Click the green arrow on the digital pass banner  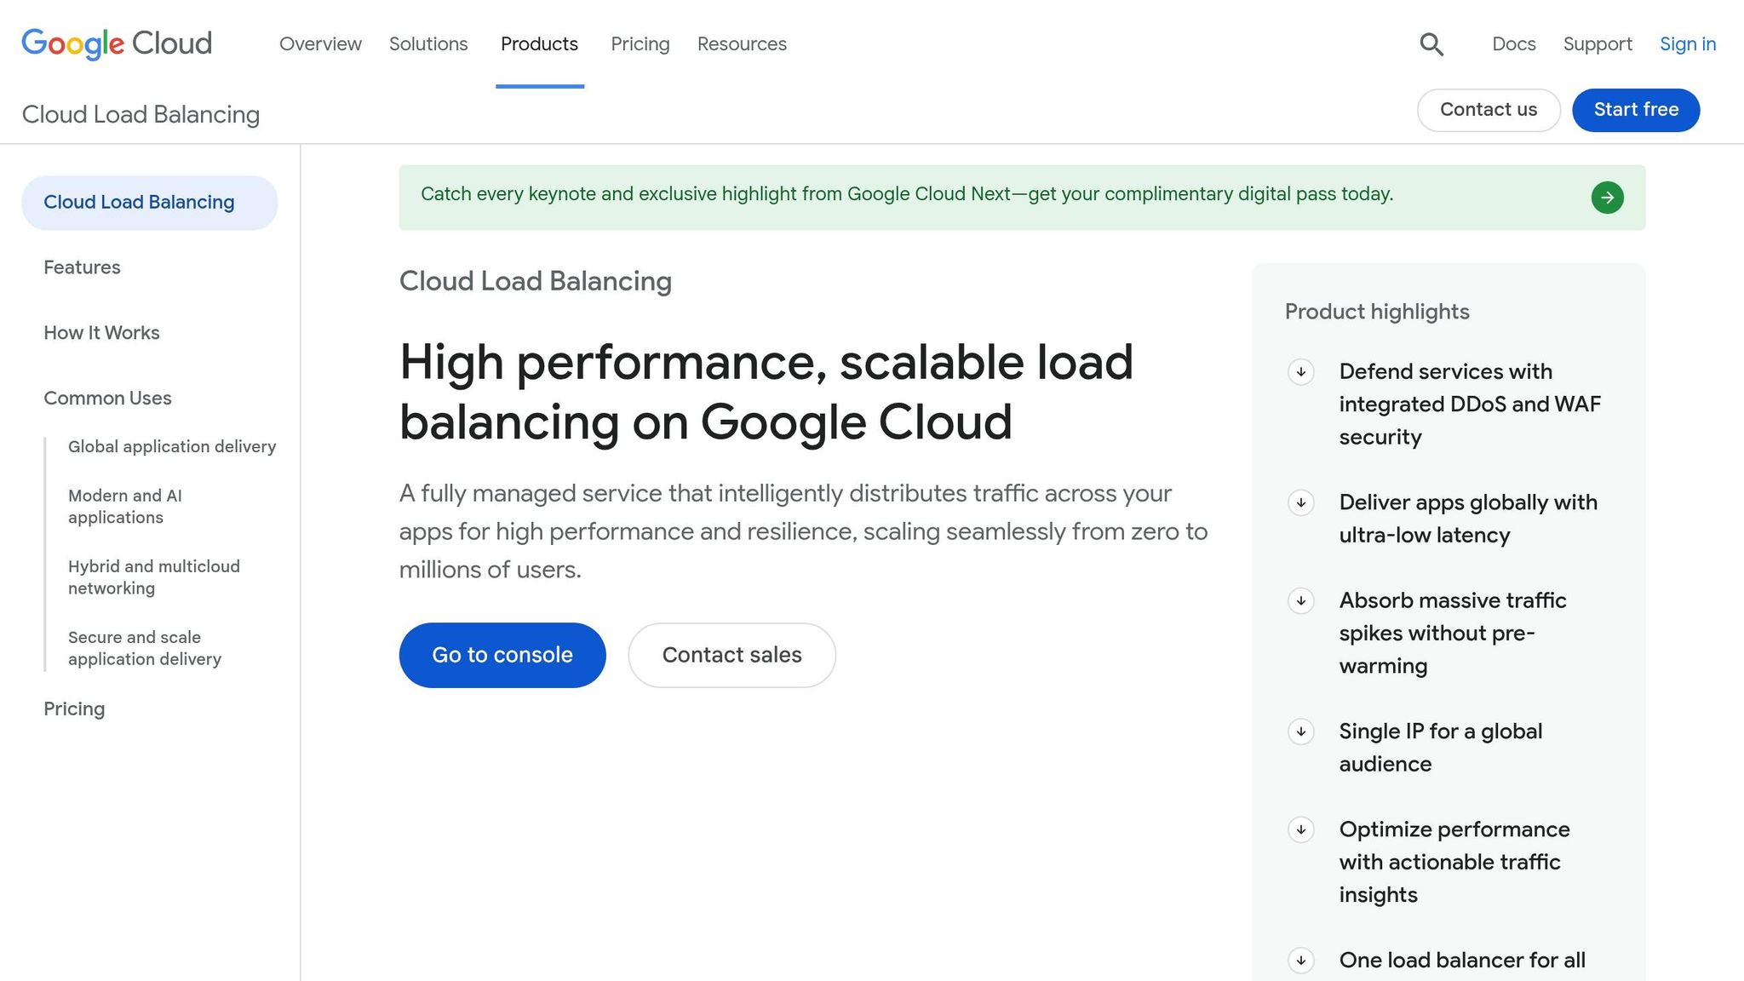point(1608,197)
